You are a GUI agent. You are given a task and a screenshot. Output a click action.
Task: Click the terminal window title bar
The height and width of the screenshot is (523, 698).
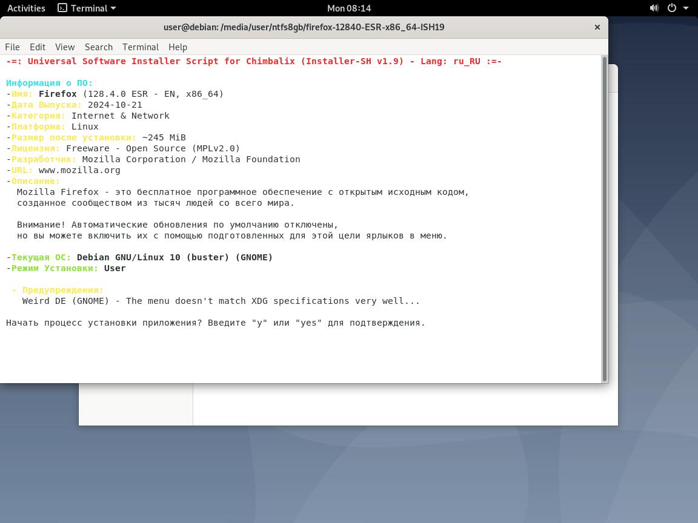(x=304, y=27)
